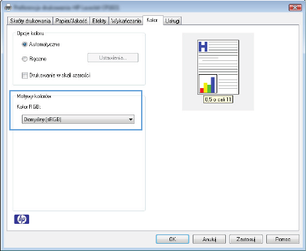This screenshot has width=306, height=251.
Task: Close the printing preferences window
Action: pyautogui.click(x=295, y=8)
